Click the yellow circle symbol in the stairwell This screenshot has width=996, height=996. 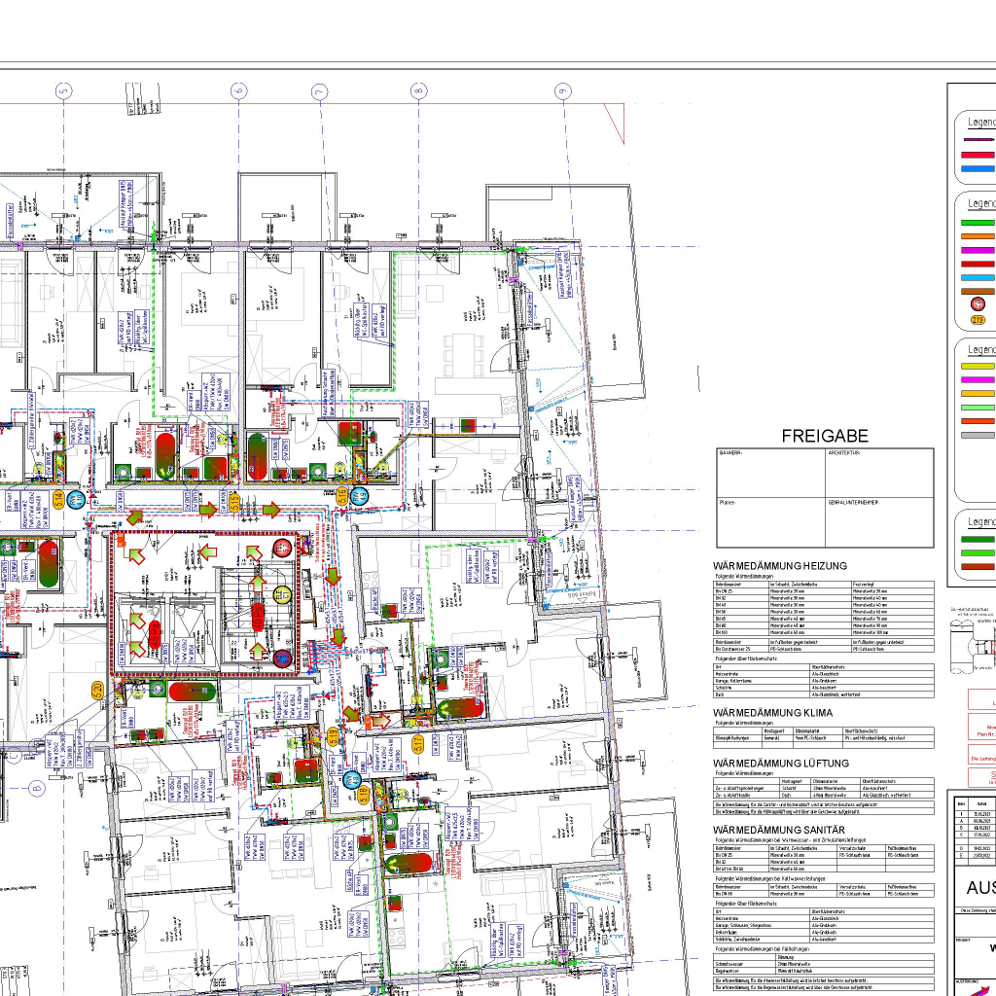284,594
